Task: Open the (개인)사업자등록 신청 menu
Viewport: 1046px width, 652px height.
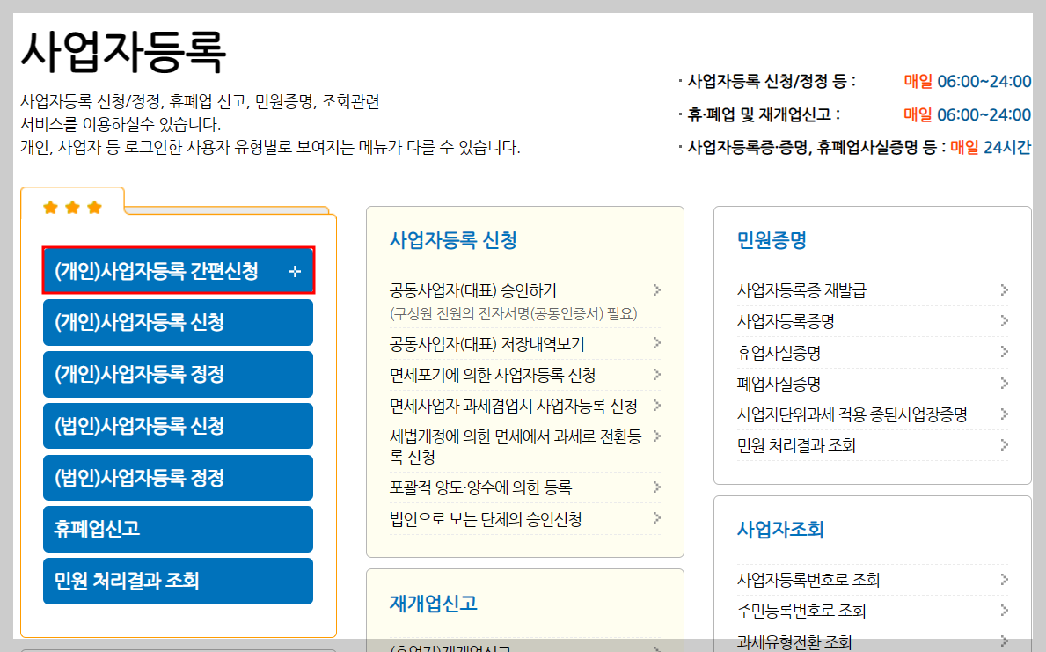Action: (x=178, y=322)
